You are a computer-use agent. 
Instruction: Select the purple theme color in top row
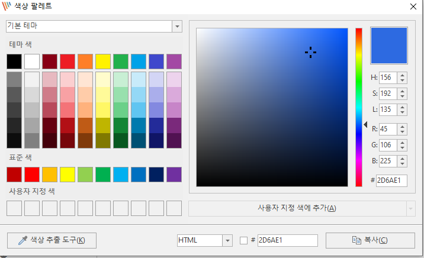[x=174, y=62]
